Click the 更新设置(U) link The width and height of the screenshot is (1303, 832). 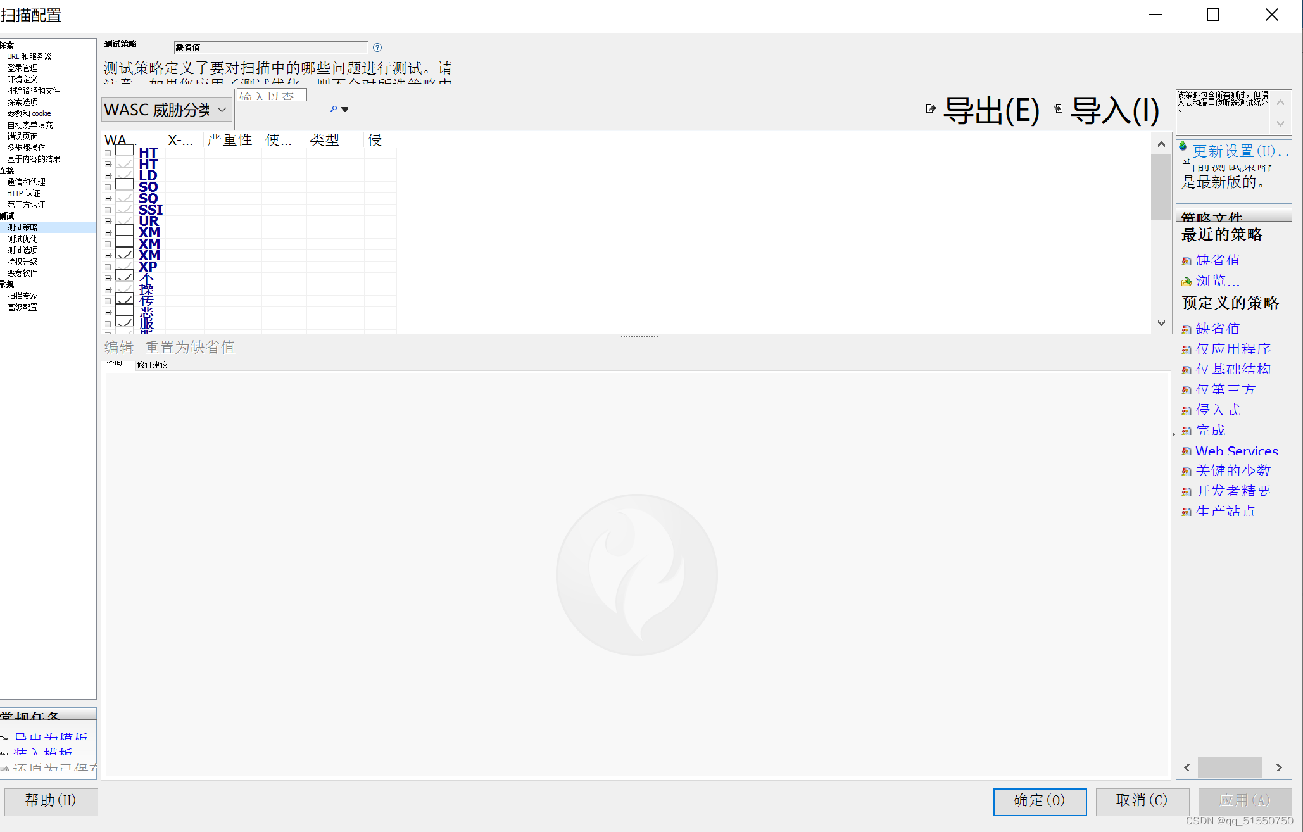click(x=1241, y=151)
